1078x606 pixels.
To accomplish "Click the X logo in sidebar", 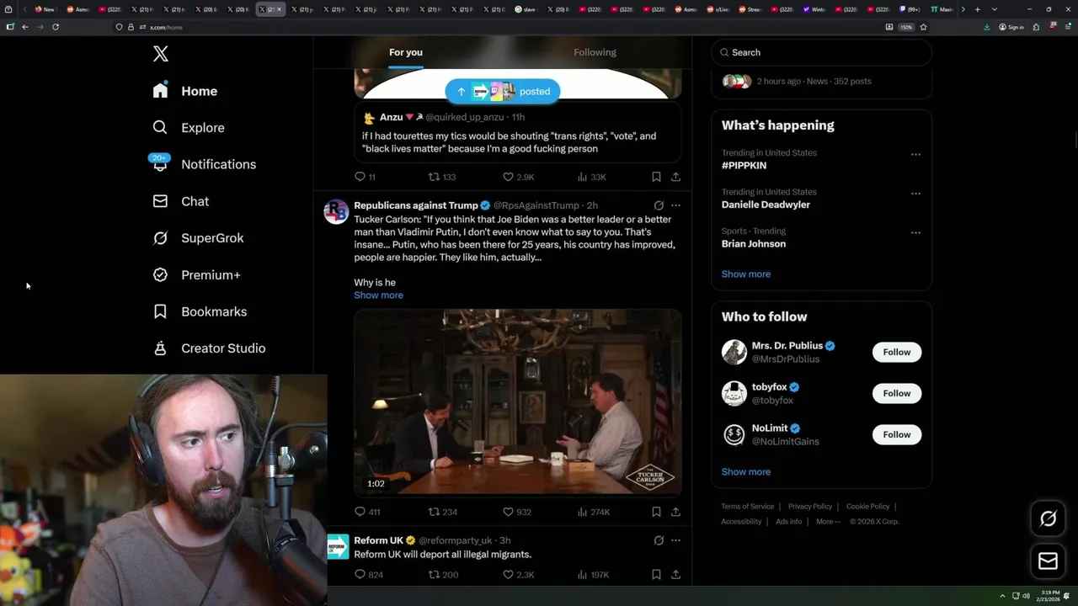I will click(161, 54).
